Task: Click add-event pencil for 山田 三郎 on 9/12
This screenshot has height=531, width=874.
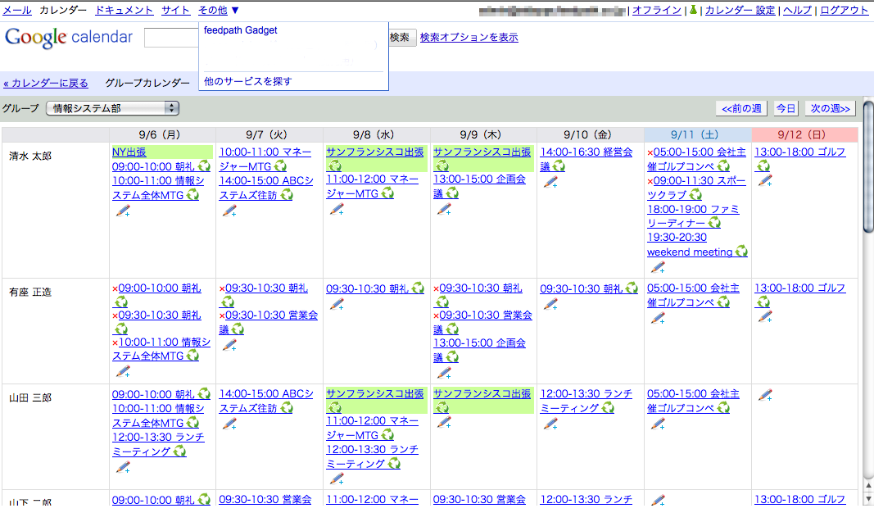Action: click(x=765, y=396)
